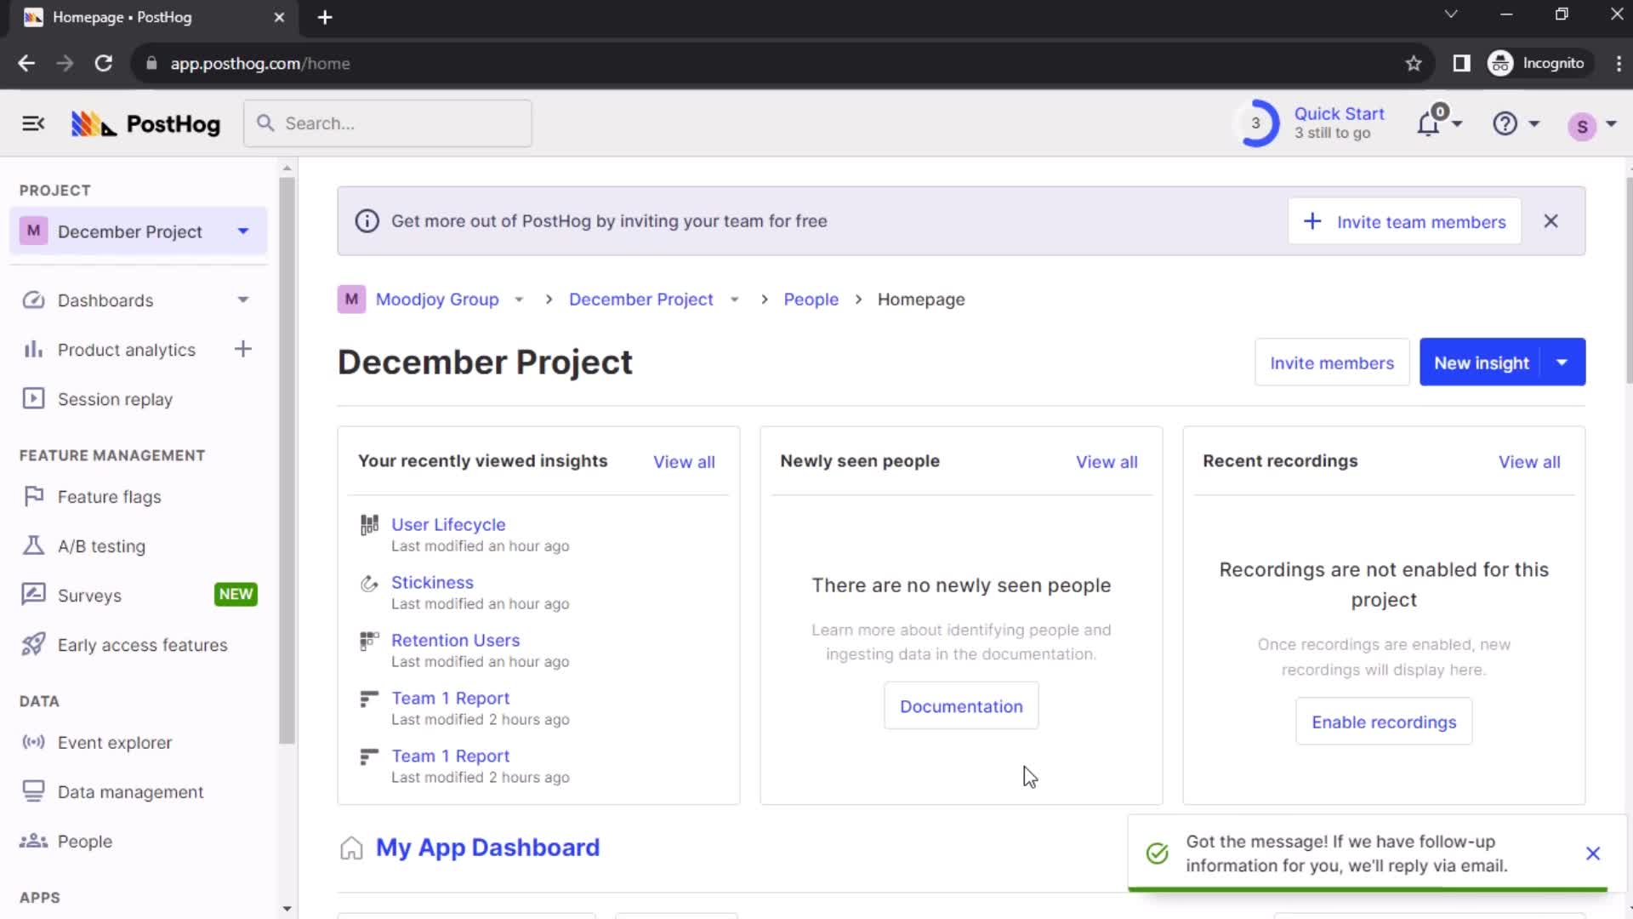This screenshot has height=919, width=1633.
Task: Click the Feature flags icon
Action: click(x=31, y=496)
